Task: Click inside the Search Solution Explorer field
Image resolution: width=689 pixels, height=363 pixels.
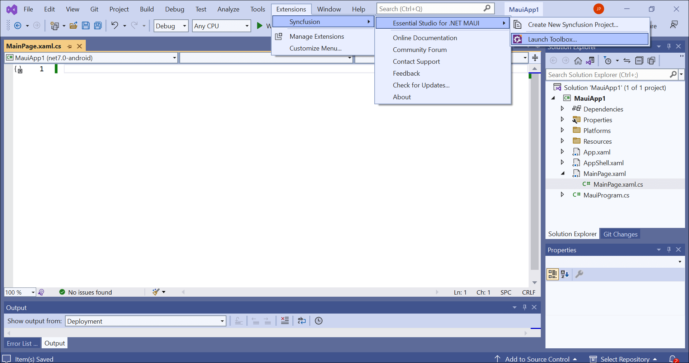Action: point(610,75)
